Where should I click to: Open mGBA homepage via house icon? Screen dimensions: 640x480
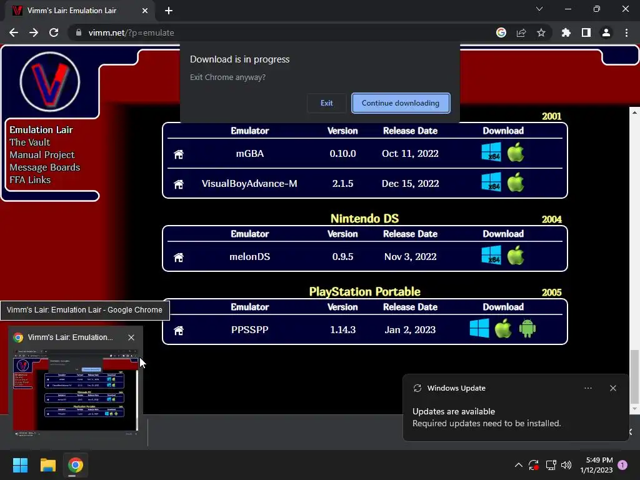tap(178, 154)
